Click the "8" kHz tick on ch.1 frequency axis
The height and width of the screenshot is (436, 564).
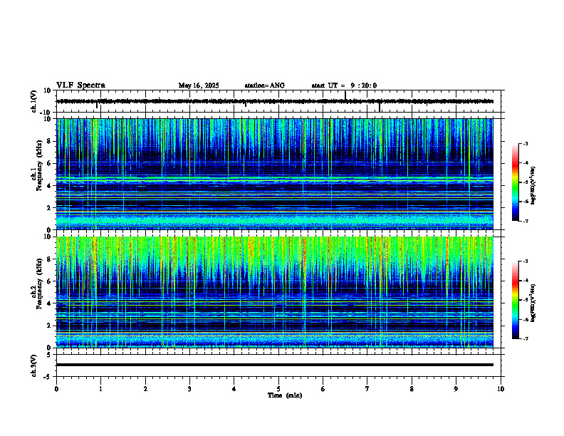pos(49,141)
